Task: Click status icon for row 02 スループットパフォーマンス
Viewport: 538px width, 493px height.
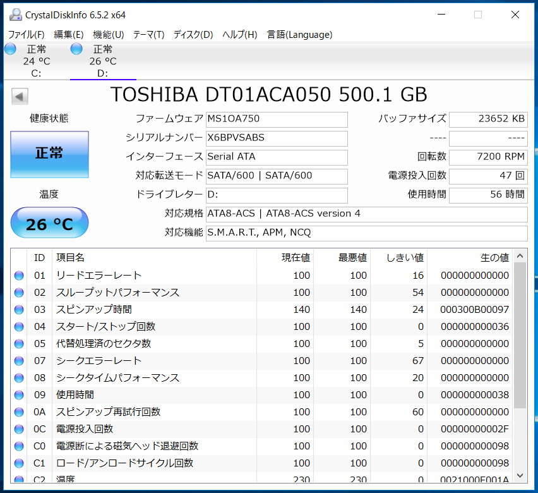Action: [19, 293]
